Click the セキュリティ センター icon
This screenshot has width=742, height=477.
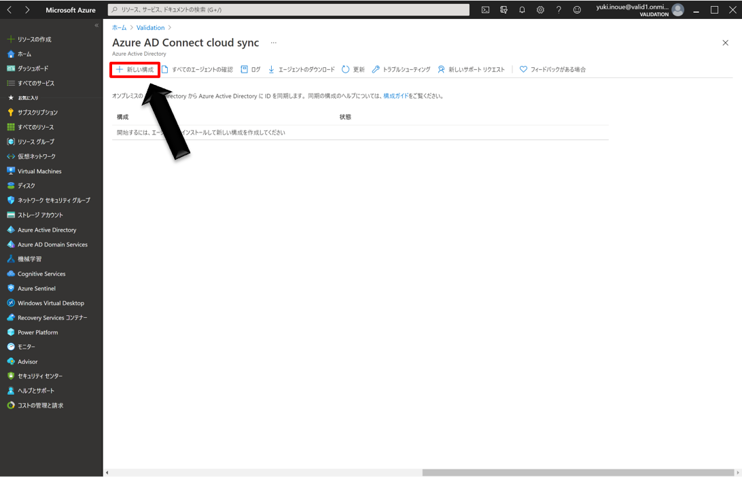click(x=11, y=376)
